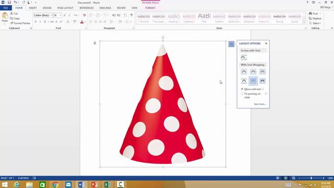The image size is (334, 188).
Task: Open the Font dialog launcher
Action: [x=86, y=28]
